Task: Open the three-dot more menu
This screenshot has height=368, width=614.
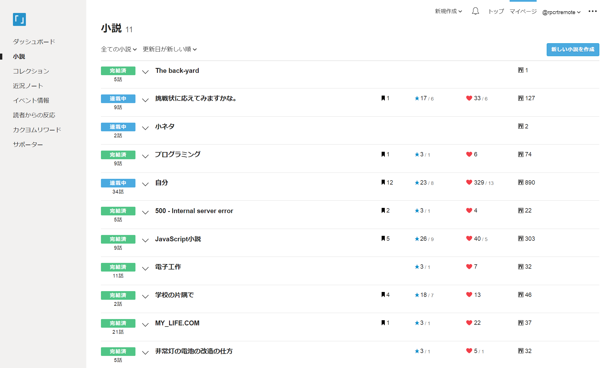Action: 592,11
